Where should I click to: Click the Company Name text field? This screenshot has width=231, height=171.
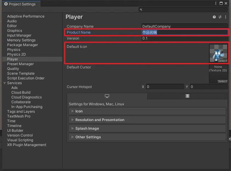point(185,26)
